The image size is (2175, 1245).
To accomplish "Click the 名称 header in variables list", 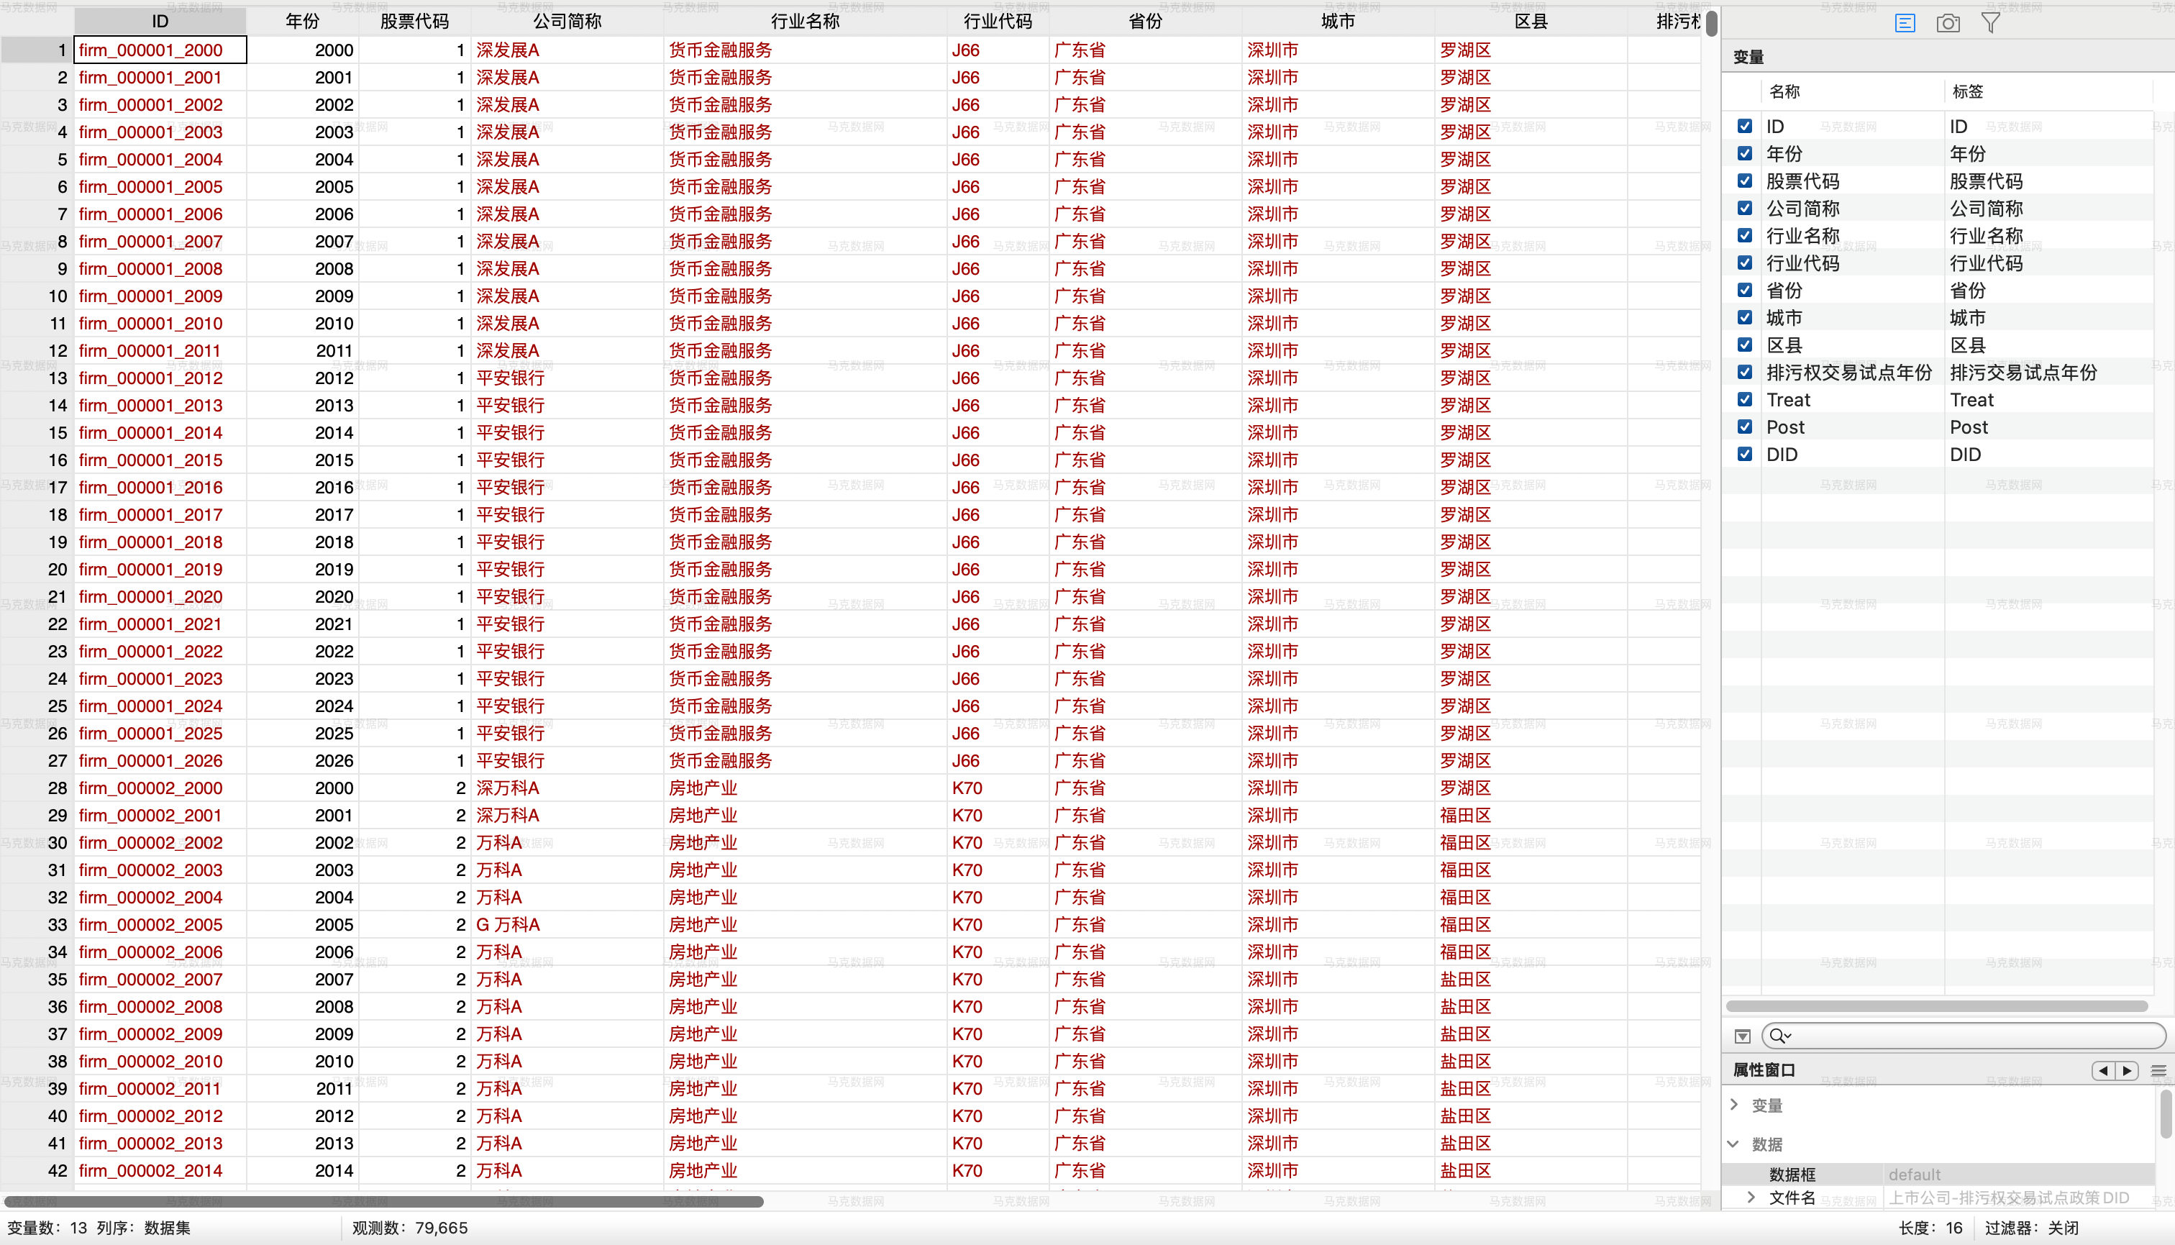I will [x=1784, y=91].
